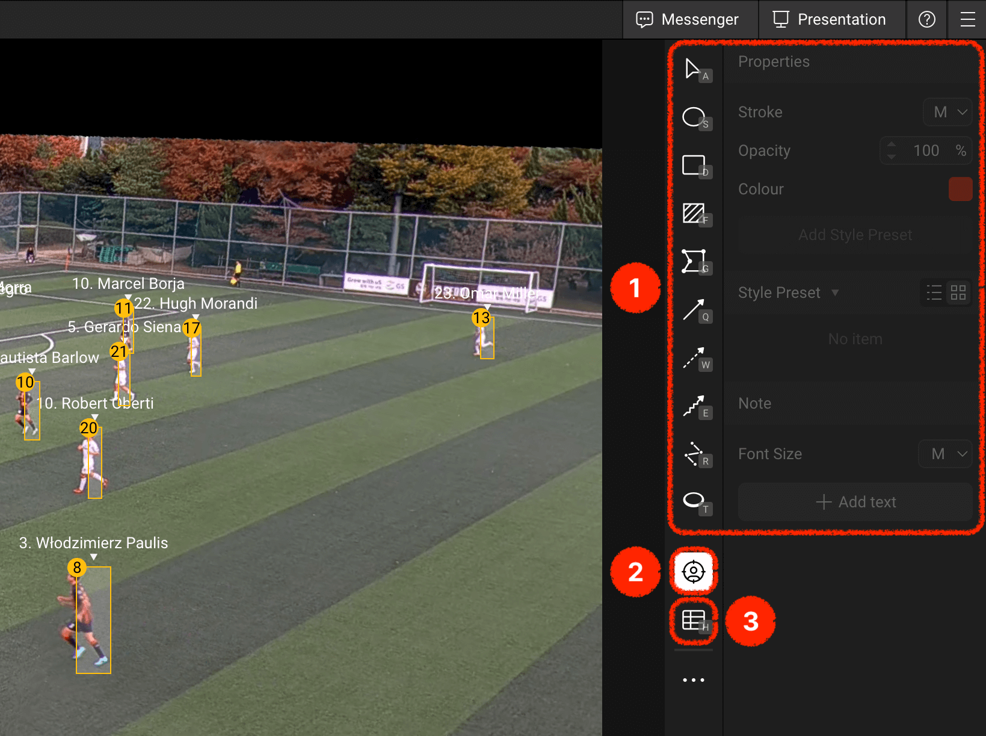
Task: Click the Add text button
Action: (x=855, y=502)
